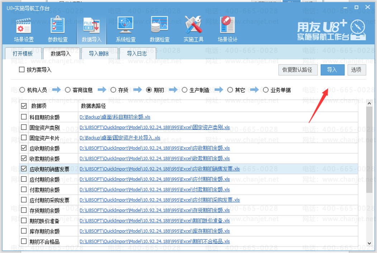Switch to the 打开模板 tab

(23, 53)
